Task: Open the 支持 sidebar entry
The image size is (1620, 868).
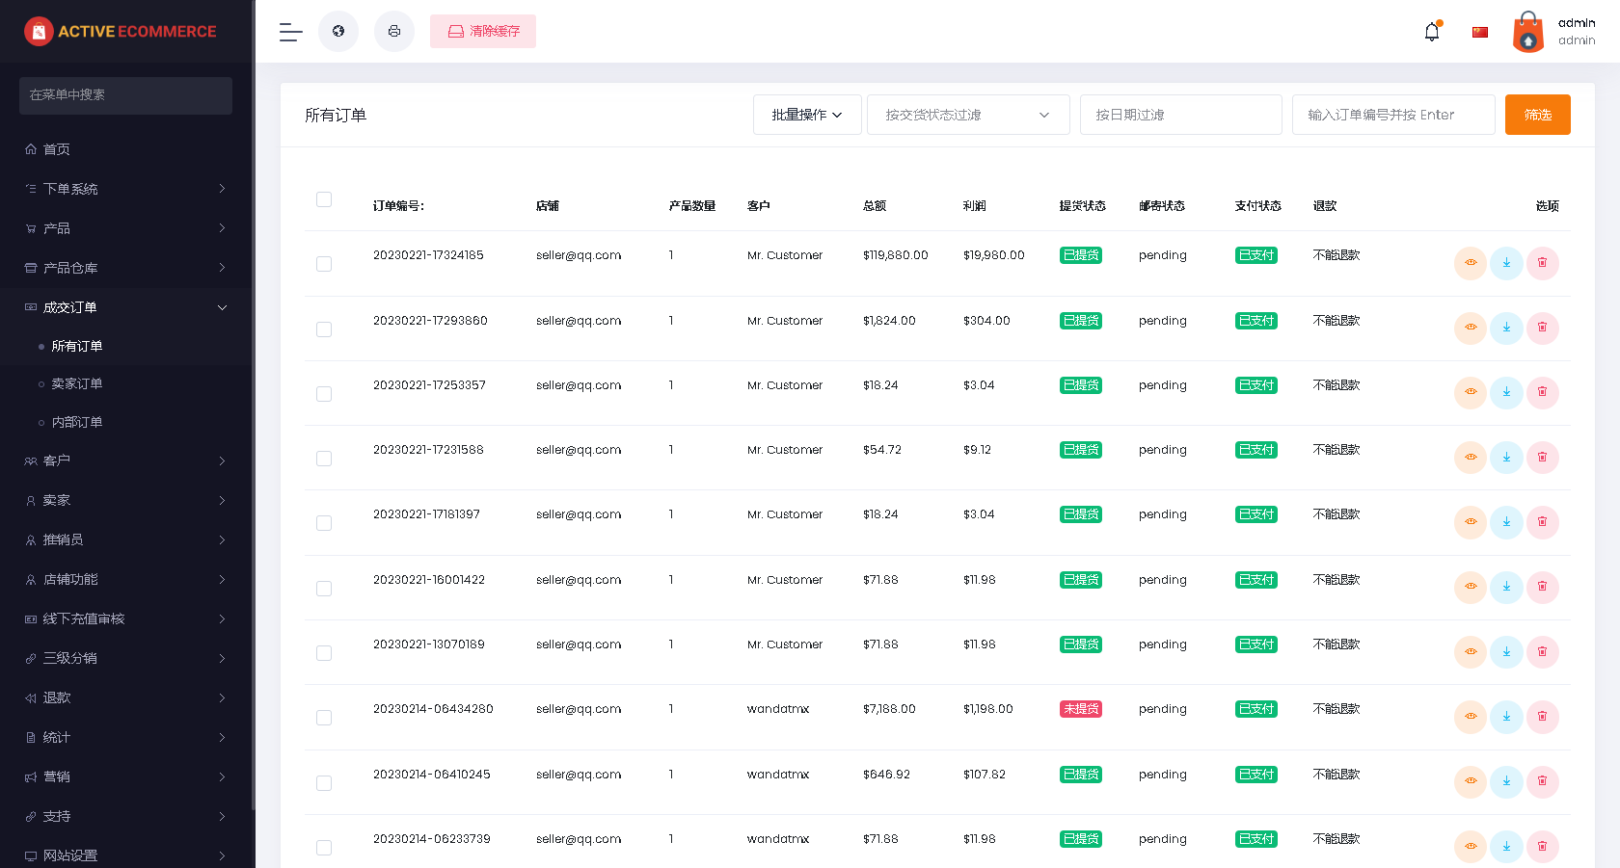Action: point(125,816)
